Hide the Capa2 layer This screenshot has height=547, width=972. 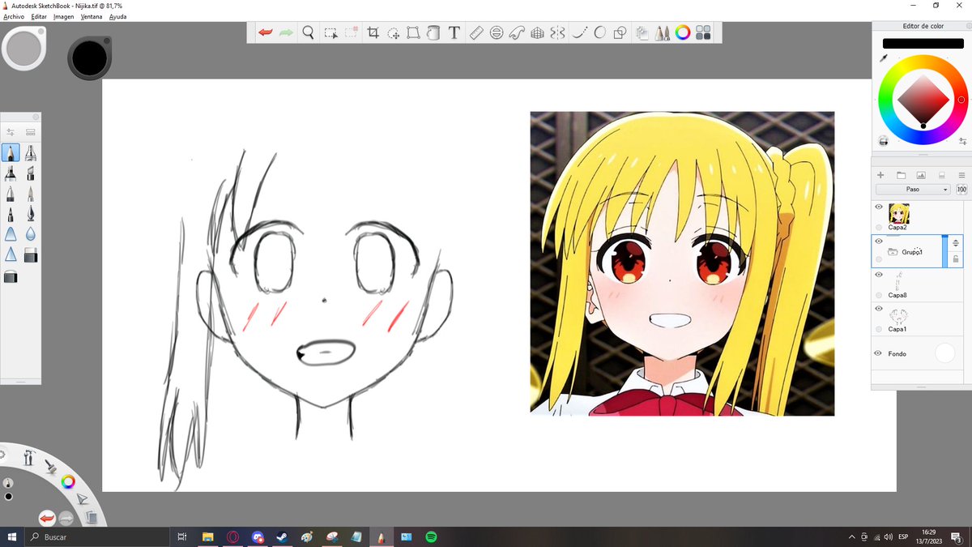point(879,207)
